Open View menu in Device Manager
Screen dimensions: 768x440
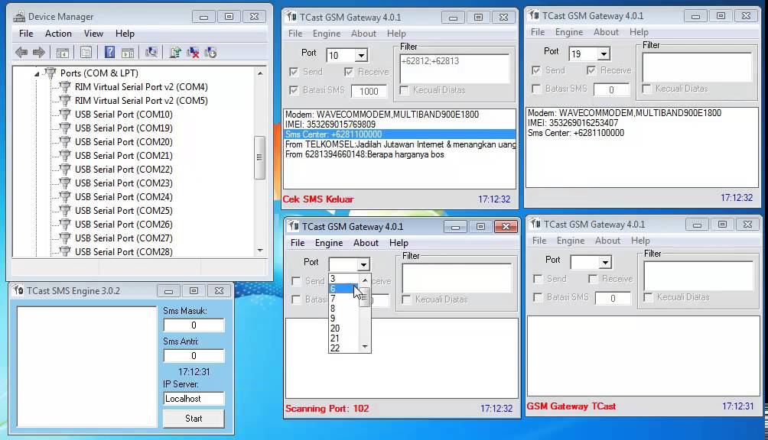pos(93,34)
